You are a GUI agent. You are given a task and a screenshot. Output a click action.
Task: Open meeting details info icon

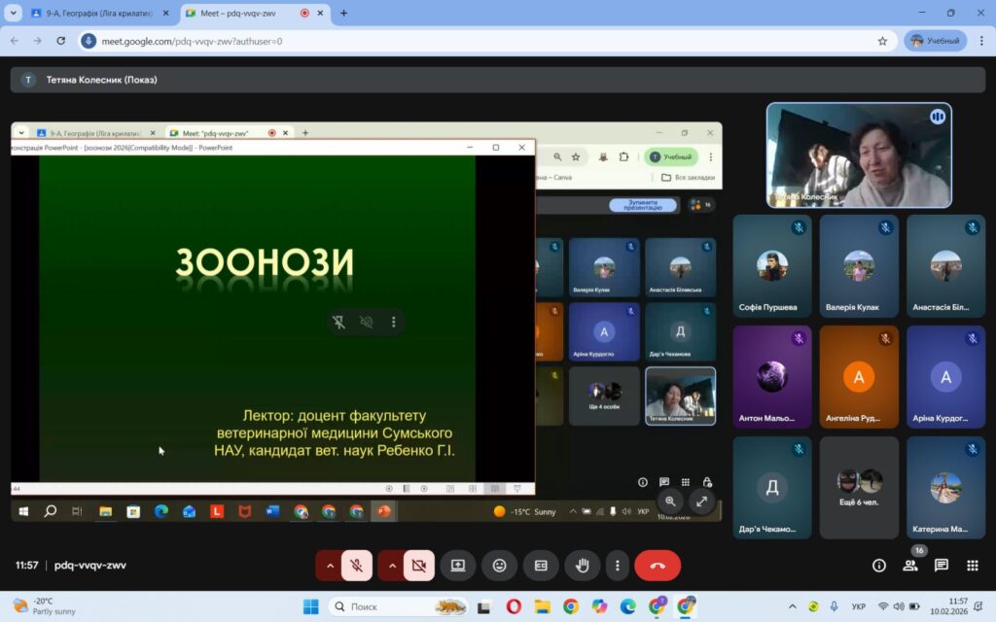pos(879,566)
